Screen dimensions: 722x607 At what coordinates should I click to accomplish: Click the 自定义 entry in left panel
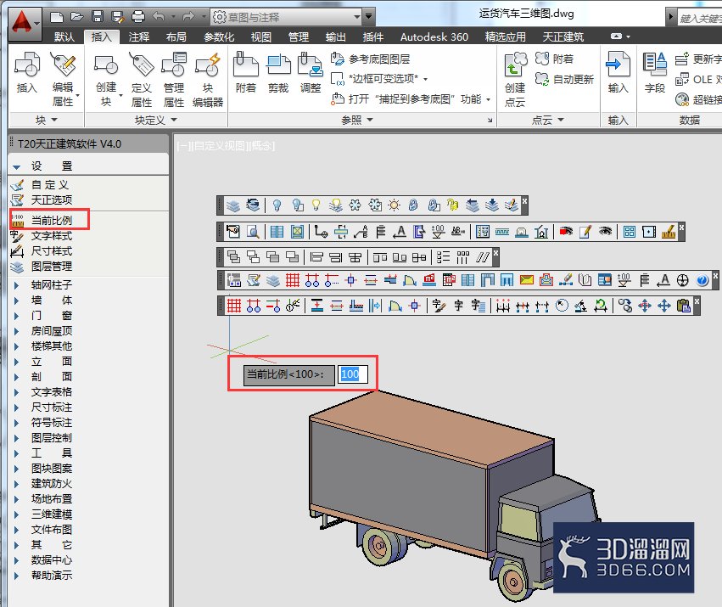[x=50, y=185]
